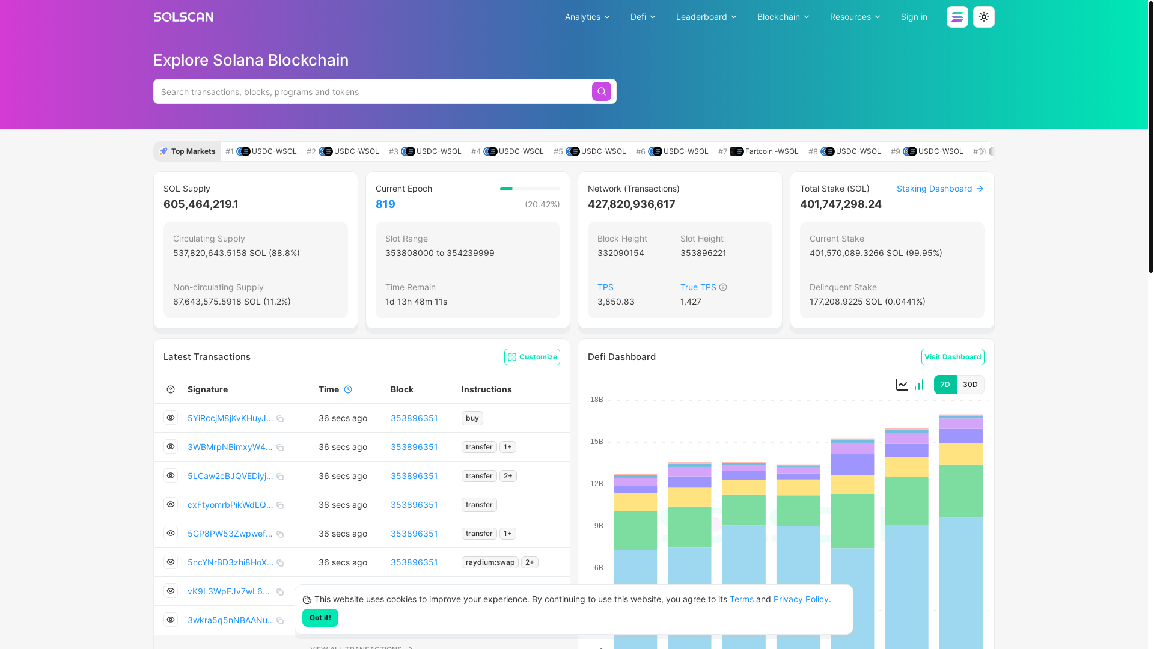
Task: Copy signature 5GP8PW53Zwpwef...
Action: pos(280,534)
